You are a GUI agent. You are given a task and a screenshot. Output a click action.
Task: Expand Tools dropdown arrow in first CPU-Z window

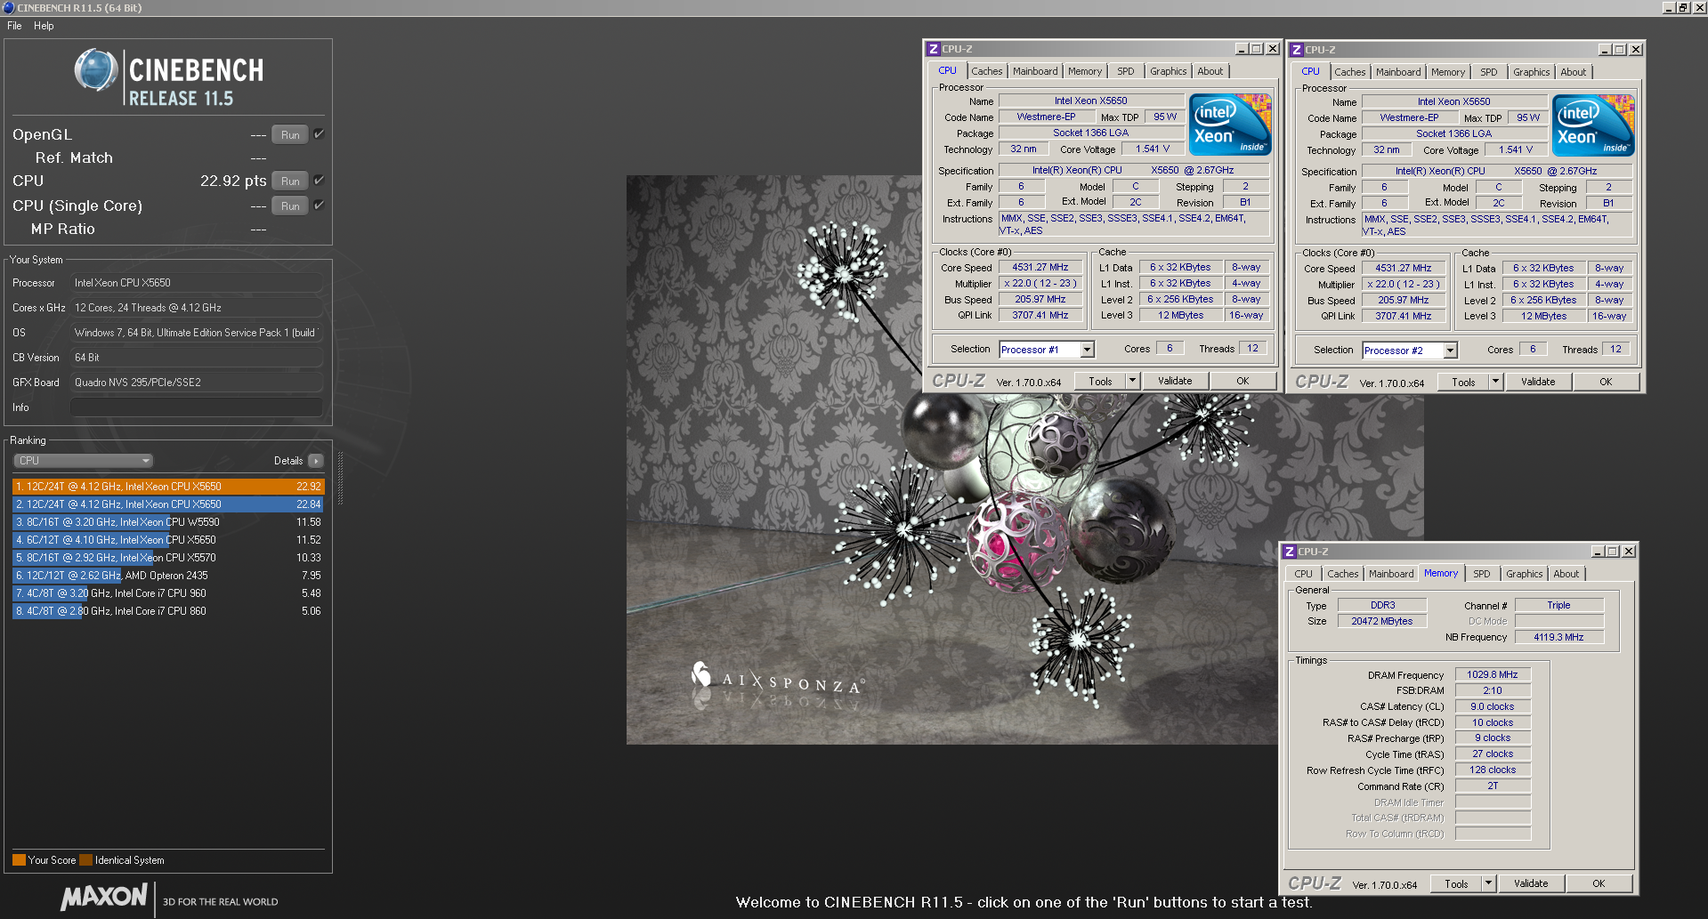click(1132, 381)
